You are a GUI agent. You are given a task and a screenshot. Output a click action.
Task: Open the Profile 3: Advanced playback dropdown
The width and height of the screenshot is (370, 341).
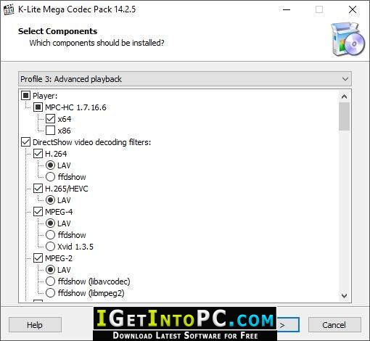coord(185,79)
